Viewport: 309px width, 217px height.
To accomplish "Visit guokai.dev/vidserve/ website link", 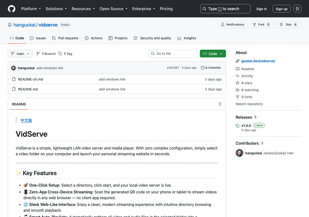I will coord(258,61).
